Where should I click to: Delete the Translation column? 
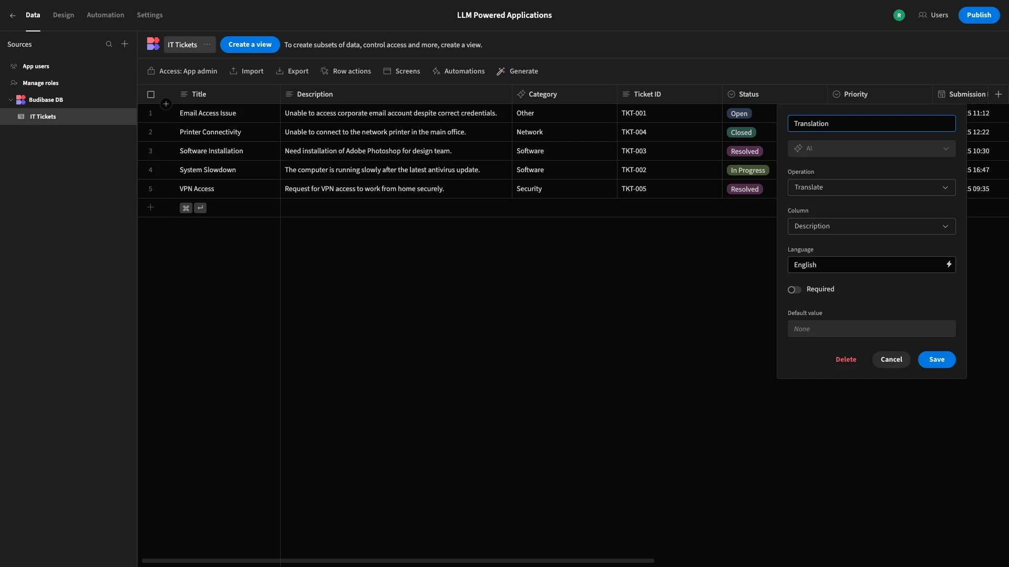846,360
